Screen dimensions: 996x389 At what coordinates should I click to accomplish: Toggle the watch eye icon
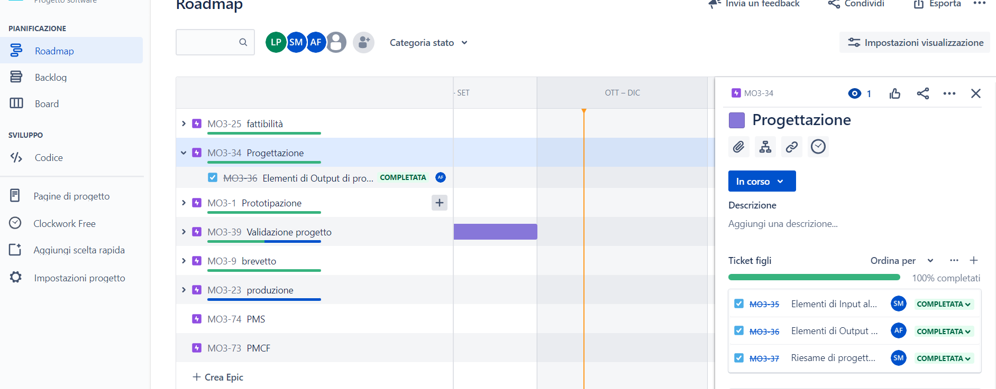click(855, 93)
